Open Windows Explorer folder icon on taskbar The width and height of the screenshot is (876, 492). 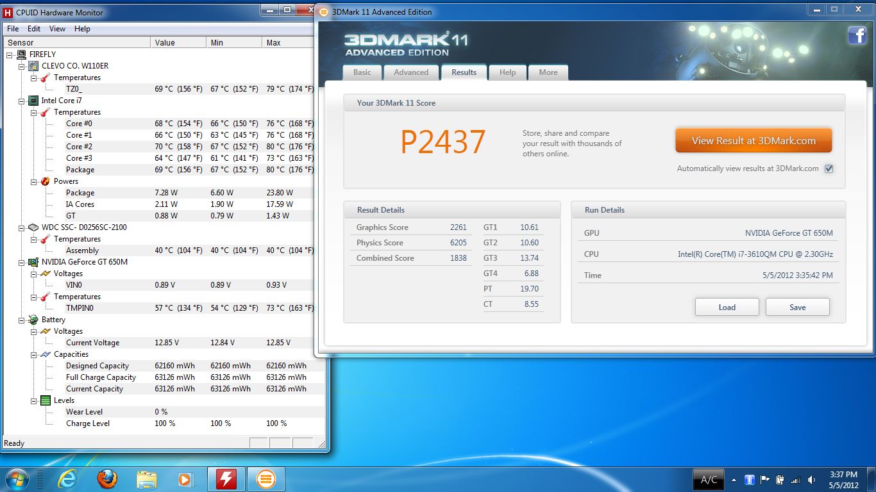[147, 479]
